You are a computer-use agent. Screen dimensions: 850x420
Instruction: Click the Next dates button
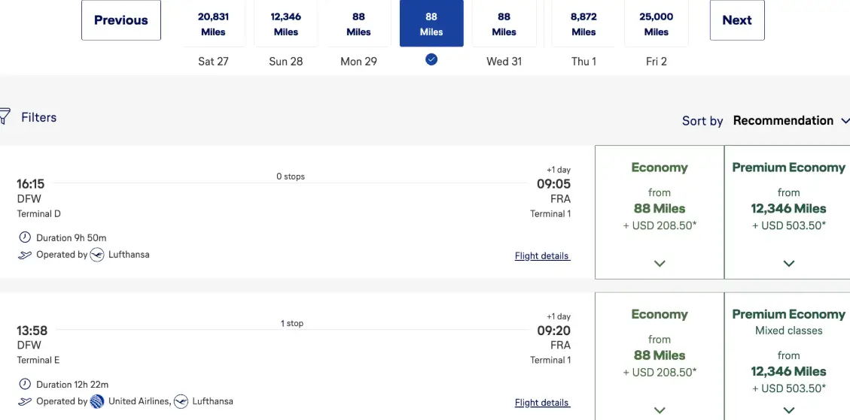coord(736,20)
